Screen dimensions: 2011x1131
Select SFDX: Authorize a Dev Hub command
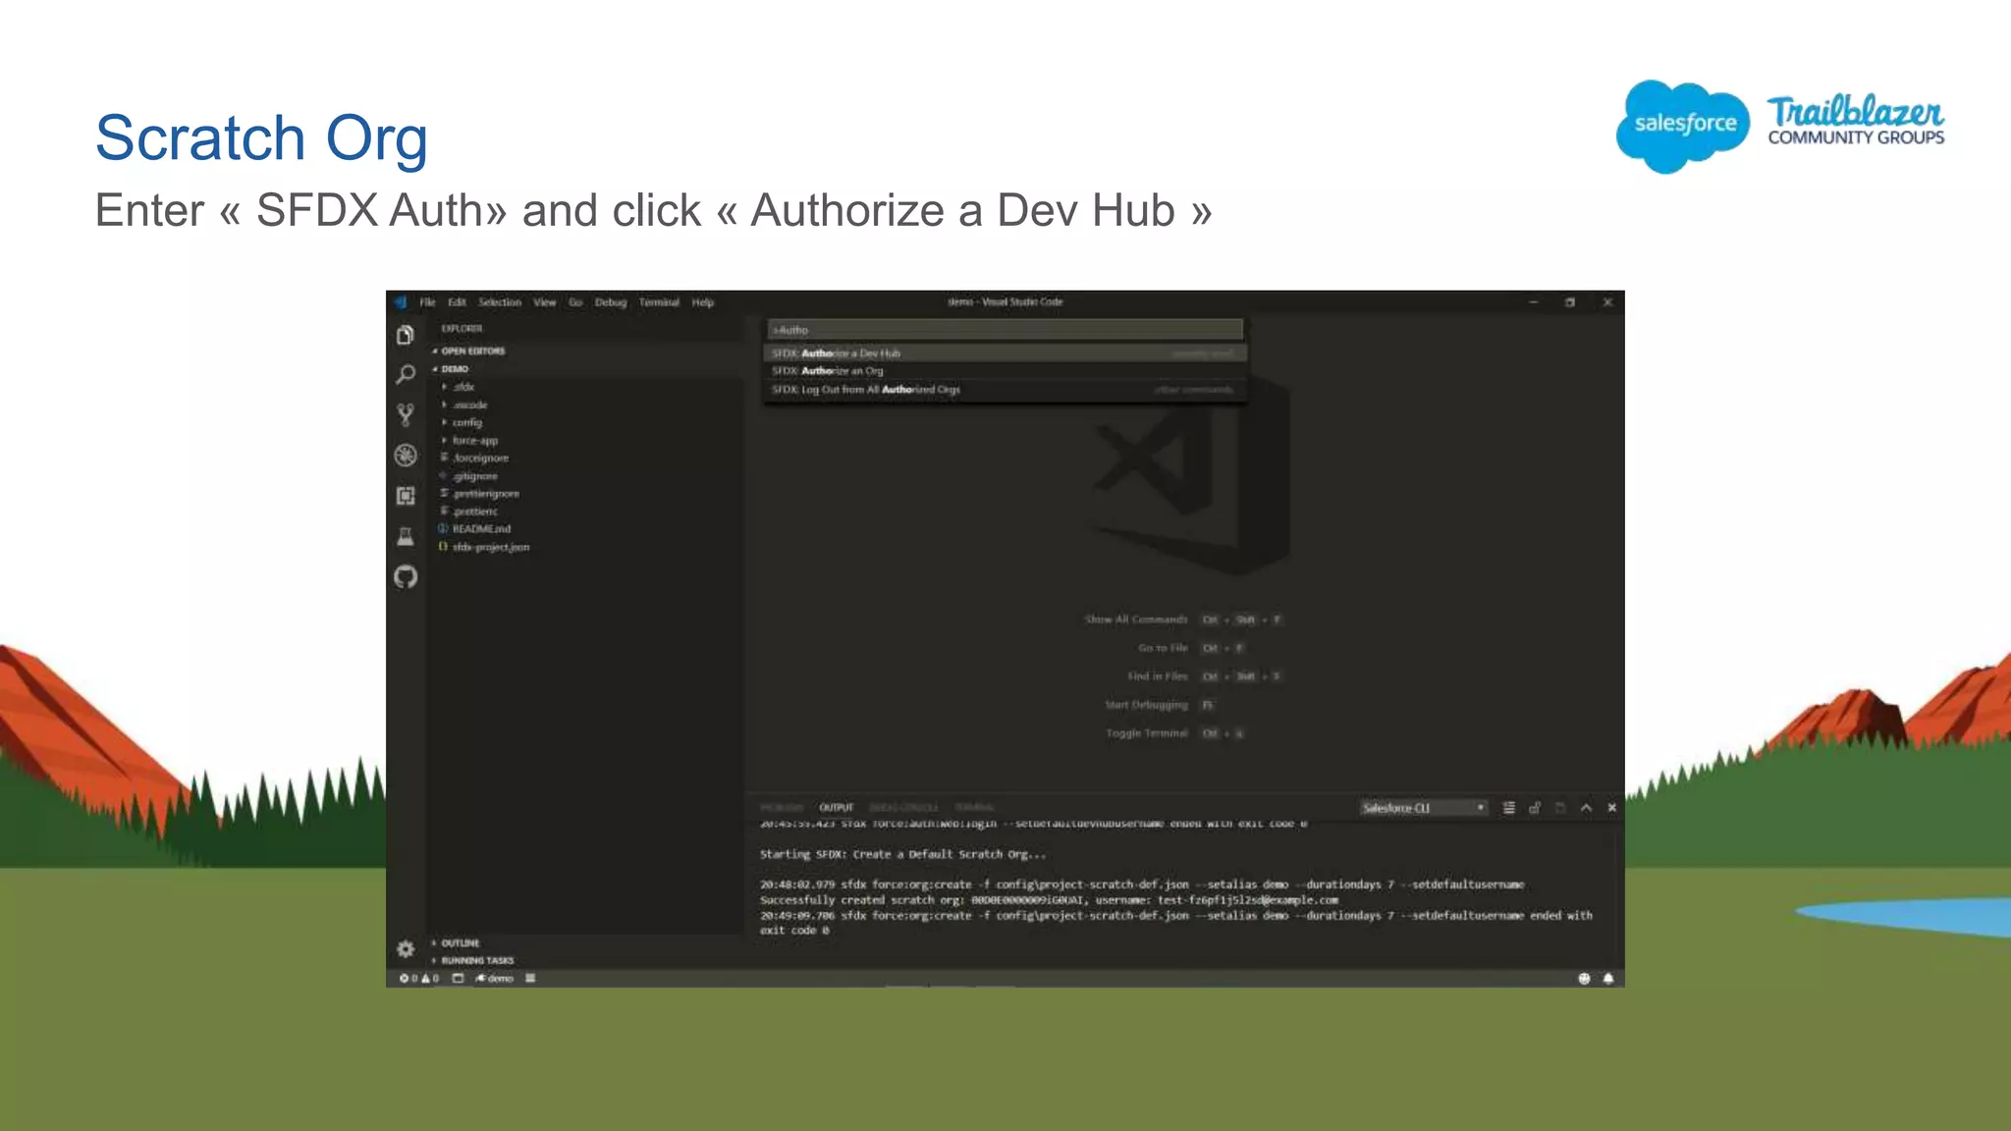(x=1005, y=353)
